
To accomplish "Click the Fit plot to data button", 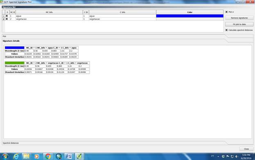I will [x=239, y=24].
